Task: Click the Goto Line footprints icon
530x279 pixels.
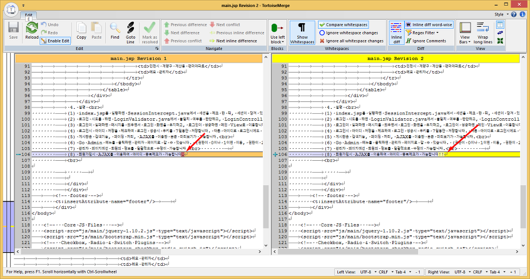Action: click(x=131, y=28)
